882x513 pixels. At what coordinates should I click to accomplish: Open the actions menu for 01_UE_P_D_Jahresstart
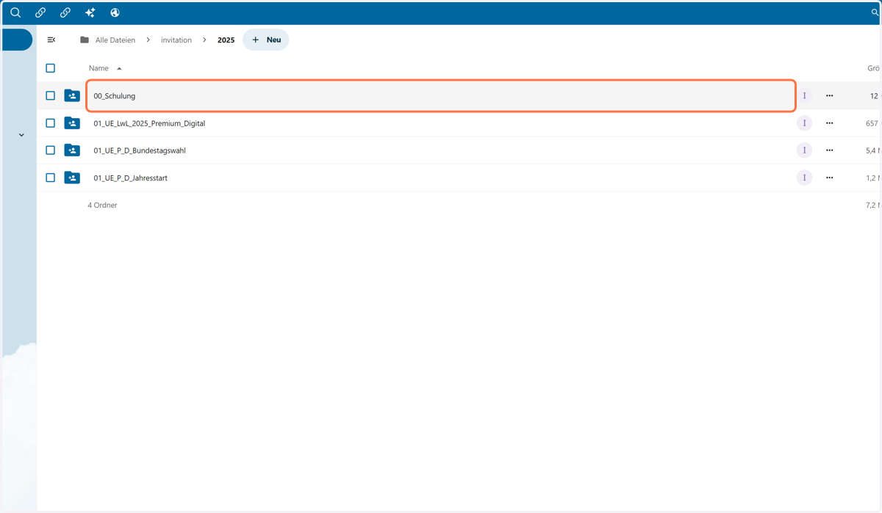[830, 178]
